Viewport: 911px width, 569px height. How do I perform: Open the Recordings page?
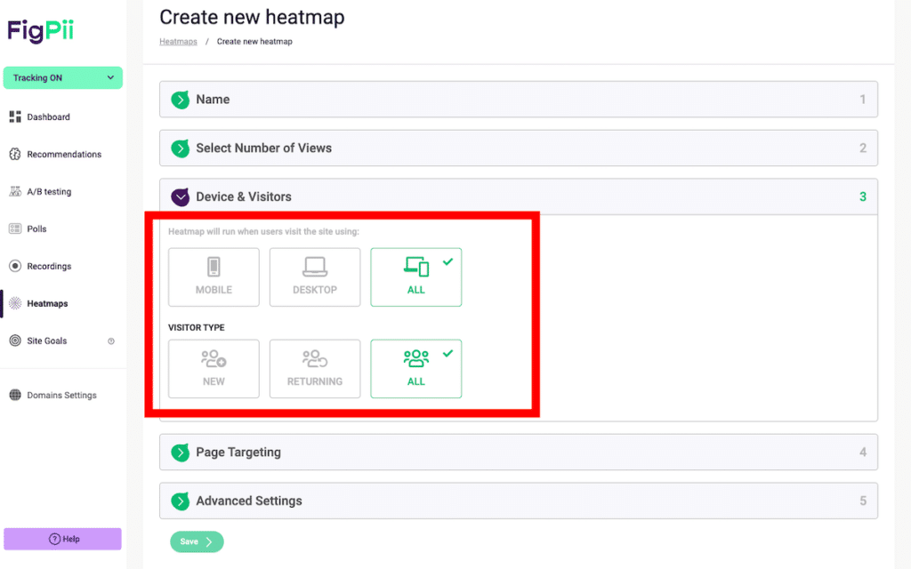point(49,266)
